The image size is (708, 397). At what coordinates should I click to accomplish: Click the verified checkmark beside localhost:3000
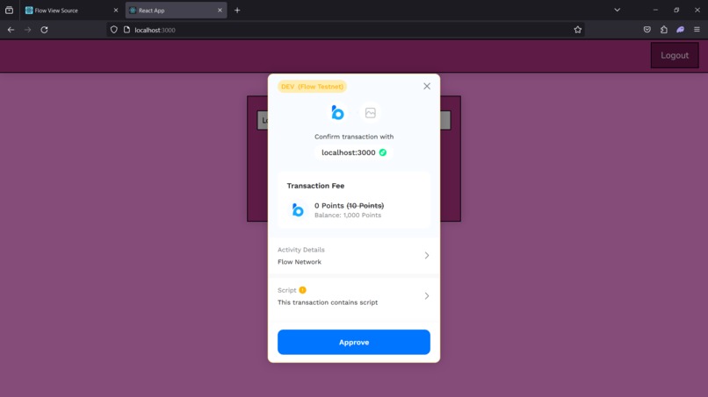383,152
